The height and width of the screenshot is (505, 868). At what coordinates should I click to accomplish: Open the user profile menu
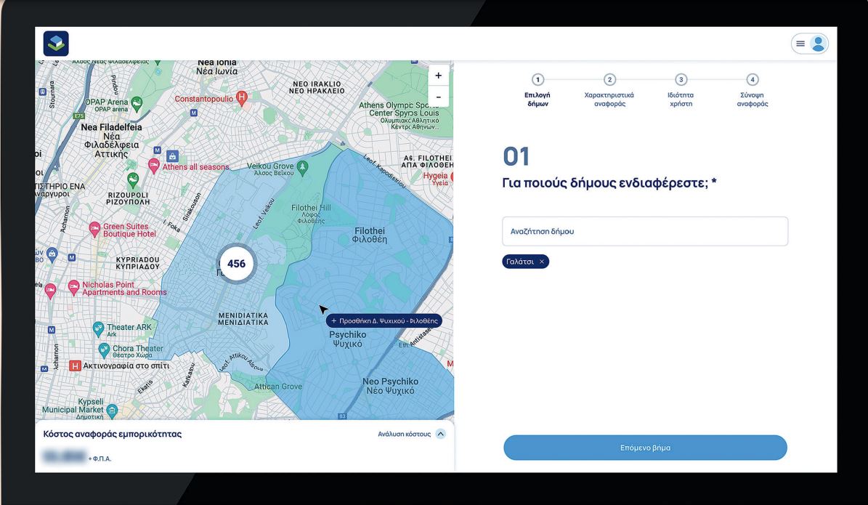point(819,44)
